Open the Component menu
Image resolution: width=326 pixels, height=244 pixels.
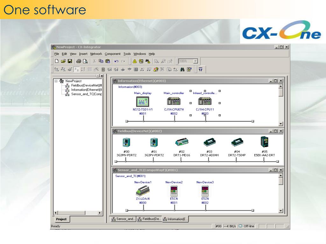112,54
